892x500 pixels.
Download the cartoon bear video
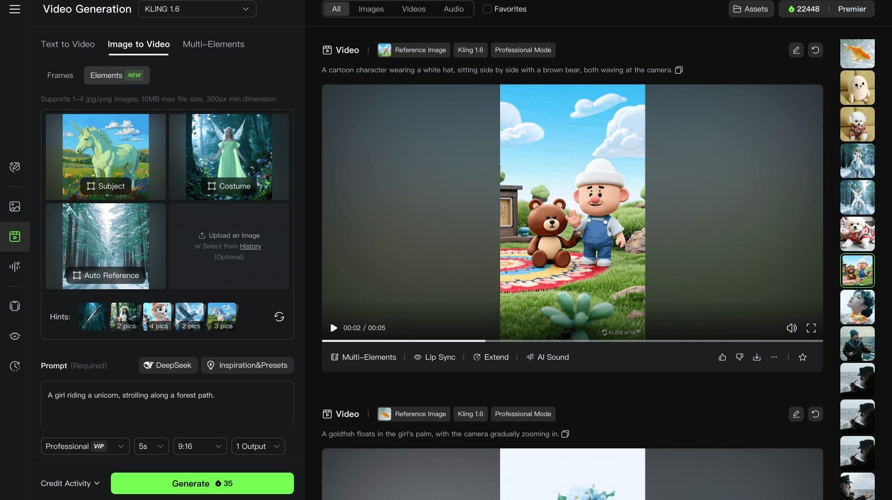[x=756, y=357]
